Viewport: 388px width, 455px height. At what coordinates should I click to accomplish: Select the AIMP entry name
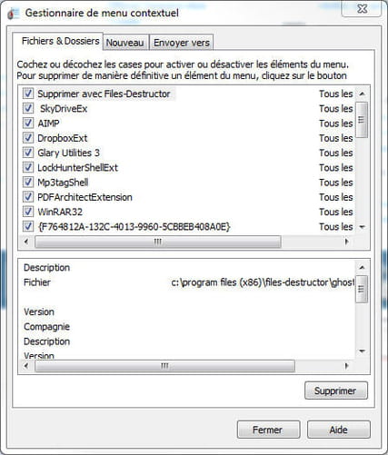[x=48, y=124]
